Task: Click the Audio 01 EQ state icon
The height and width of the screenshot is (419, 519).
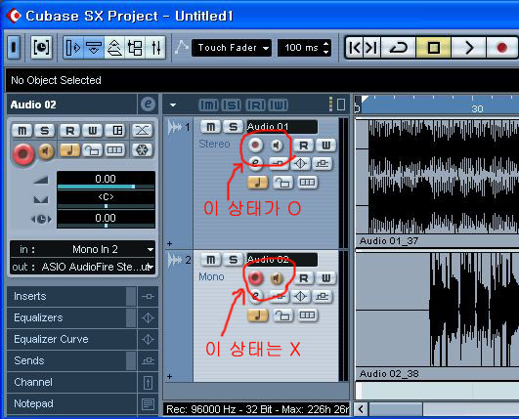Action: point(300,163)
